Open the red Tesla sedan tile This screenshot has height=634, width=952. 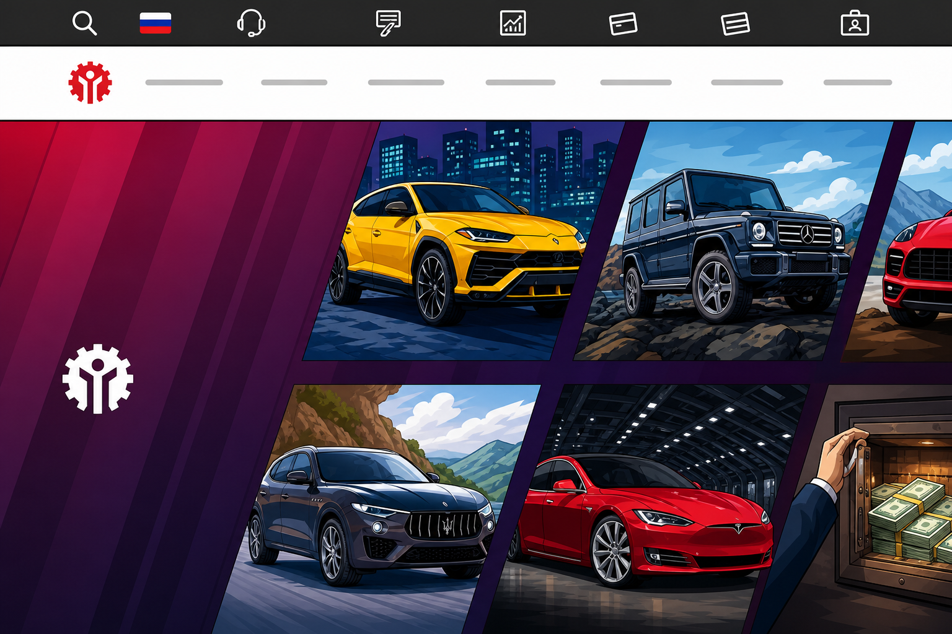tap(646, 509)
